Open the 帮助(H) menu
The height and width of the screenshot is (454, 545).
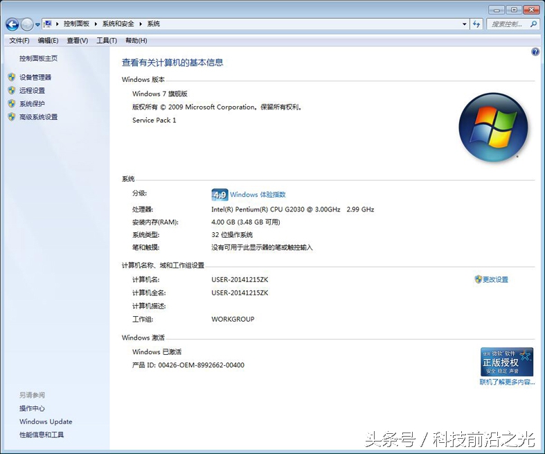click(x=136, y=41)
